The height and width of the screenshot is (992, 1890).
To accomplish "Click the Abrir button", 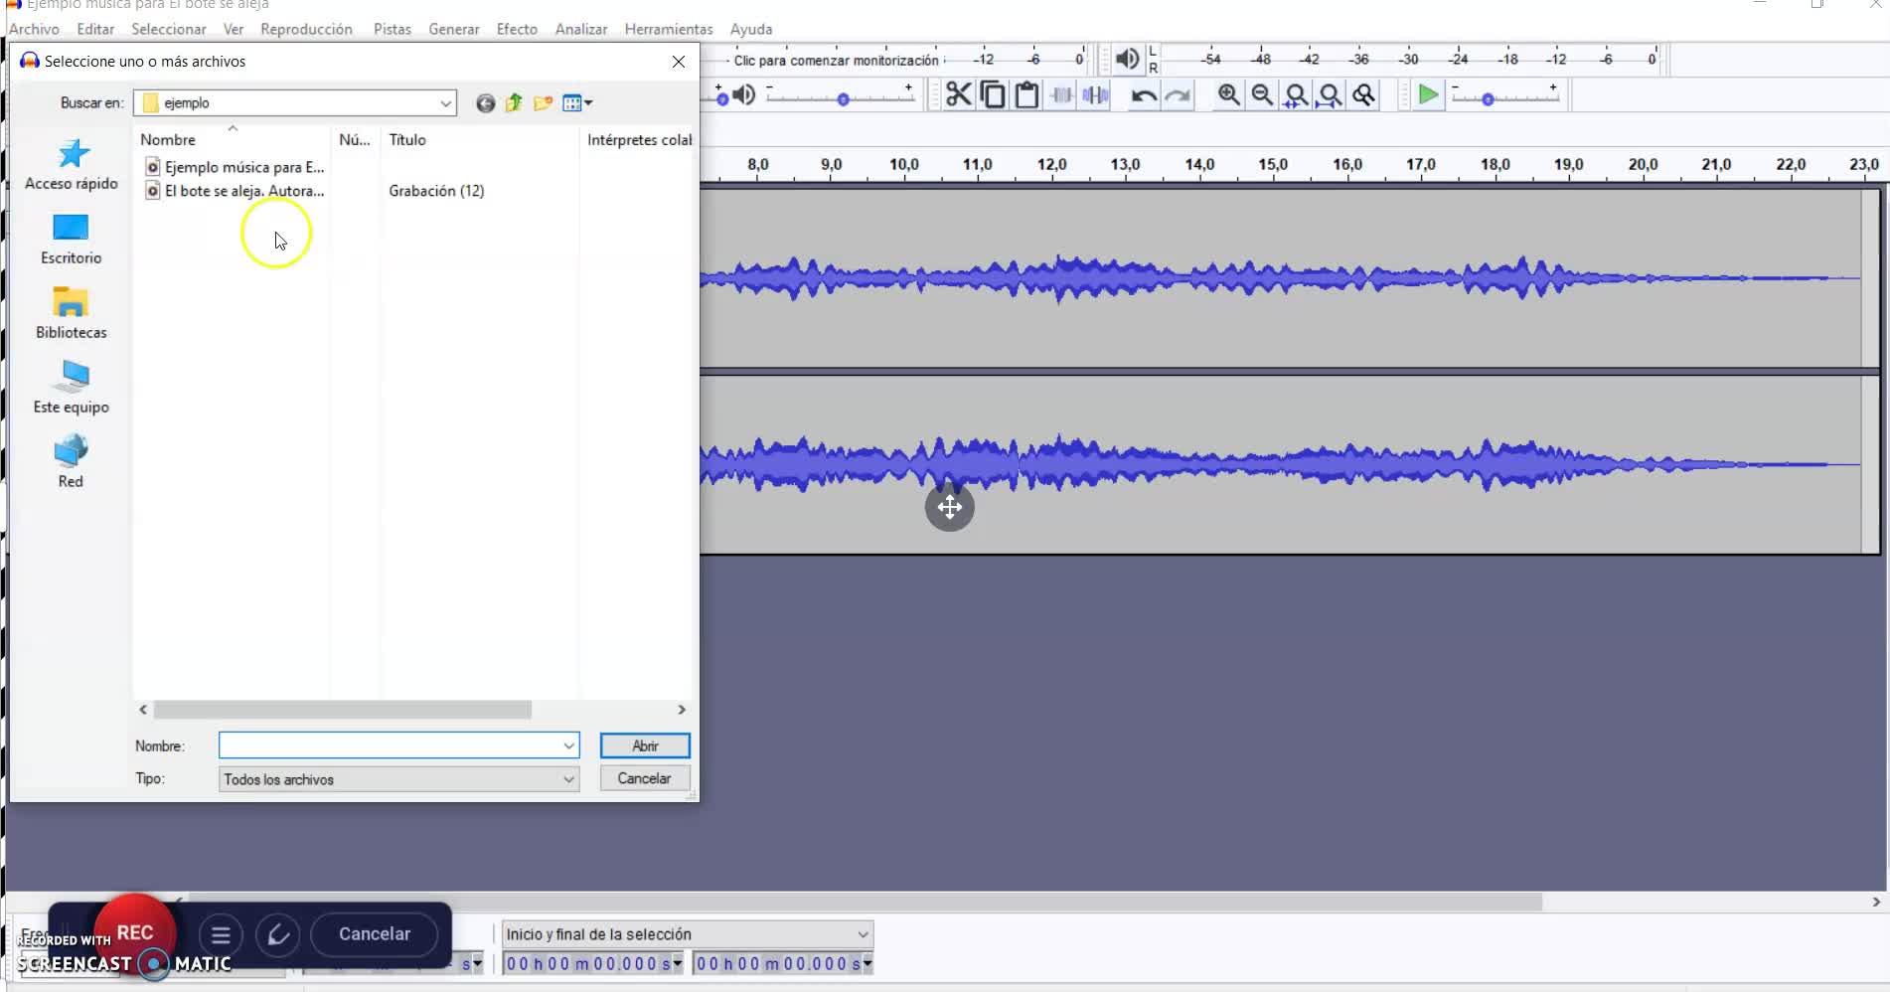I will 645,745.
